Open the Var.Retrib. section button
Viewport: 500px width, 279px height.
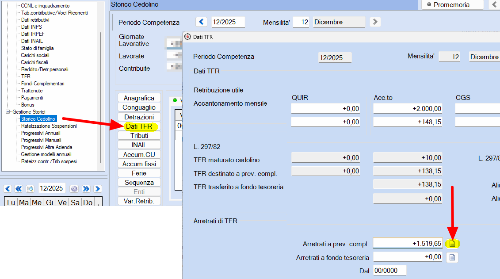pyautogui.click(x=139, y=201)
